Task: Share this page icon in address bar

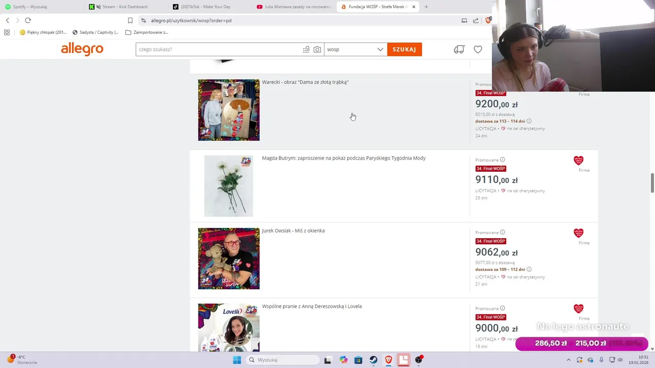Action: pyautogui.click(x=476, y=20)
